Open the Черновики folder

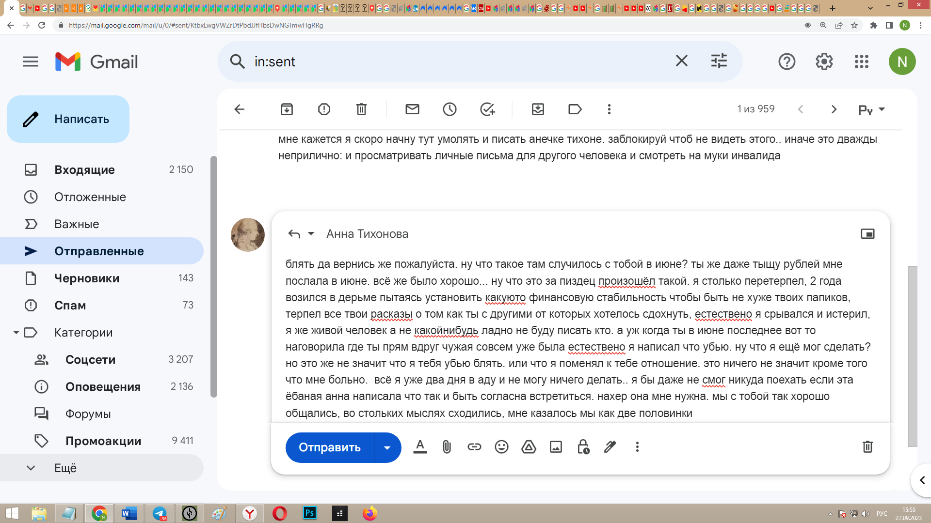point(87,278)
